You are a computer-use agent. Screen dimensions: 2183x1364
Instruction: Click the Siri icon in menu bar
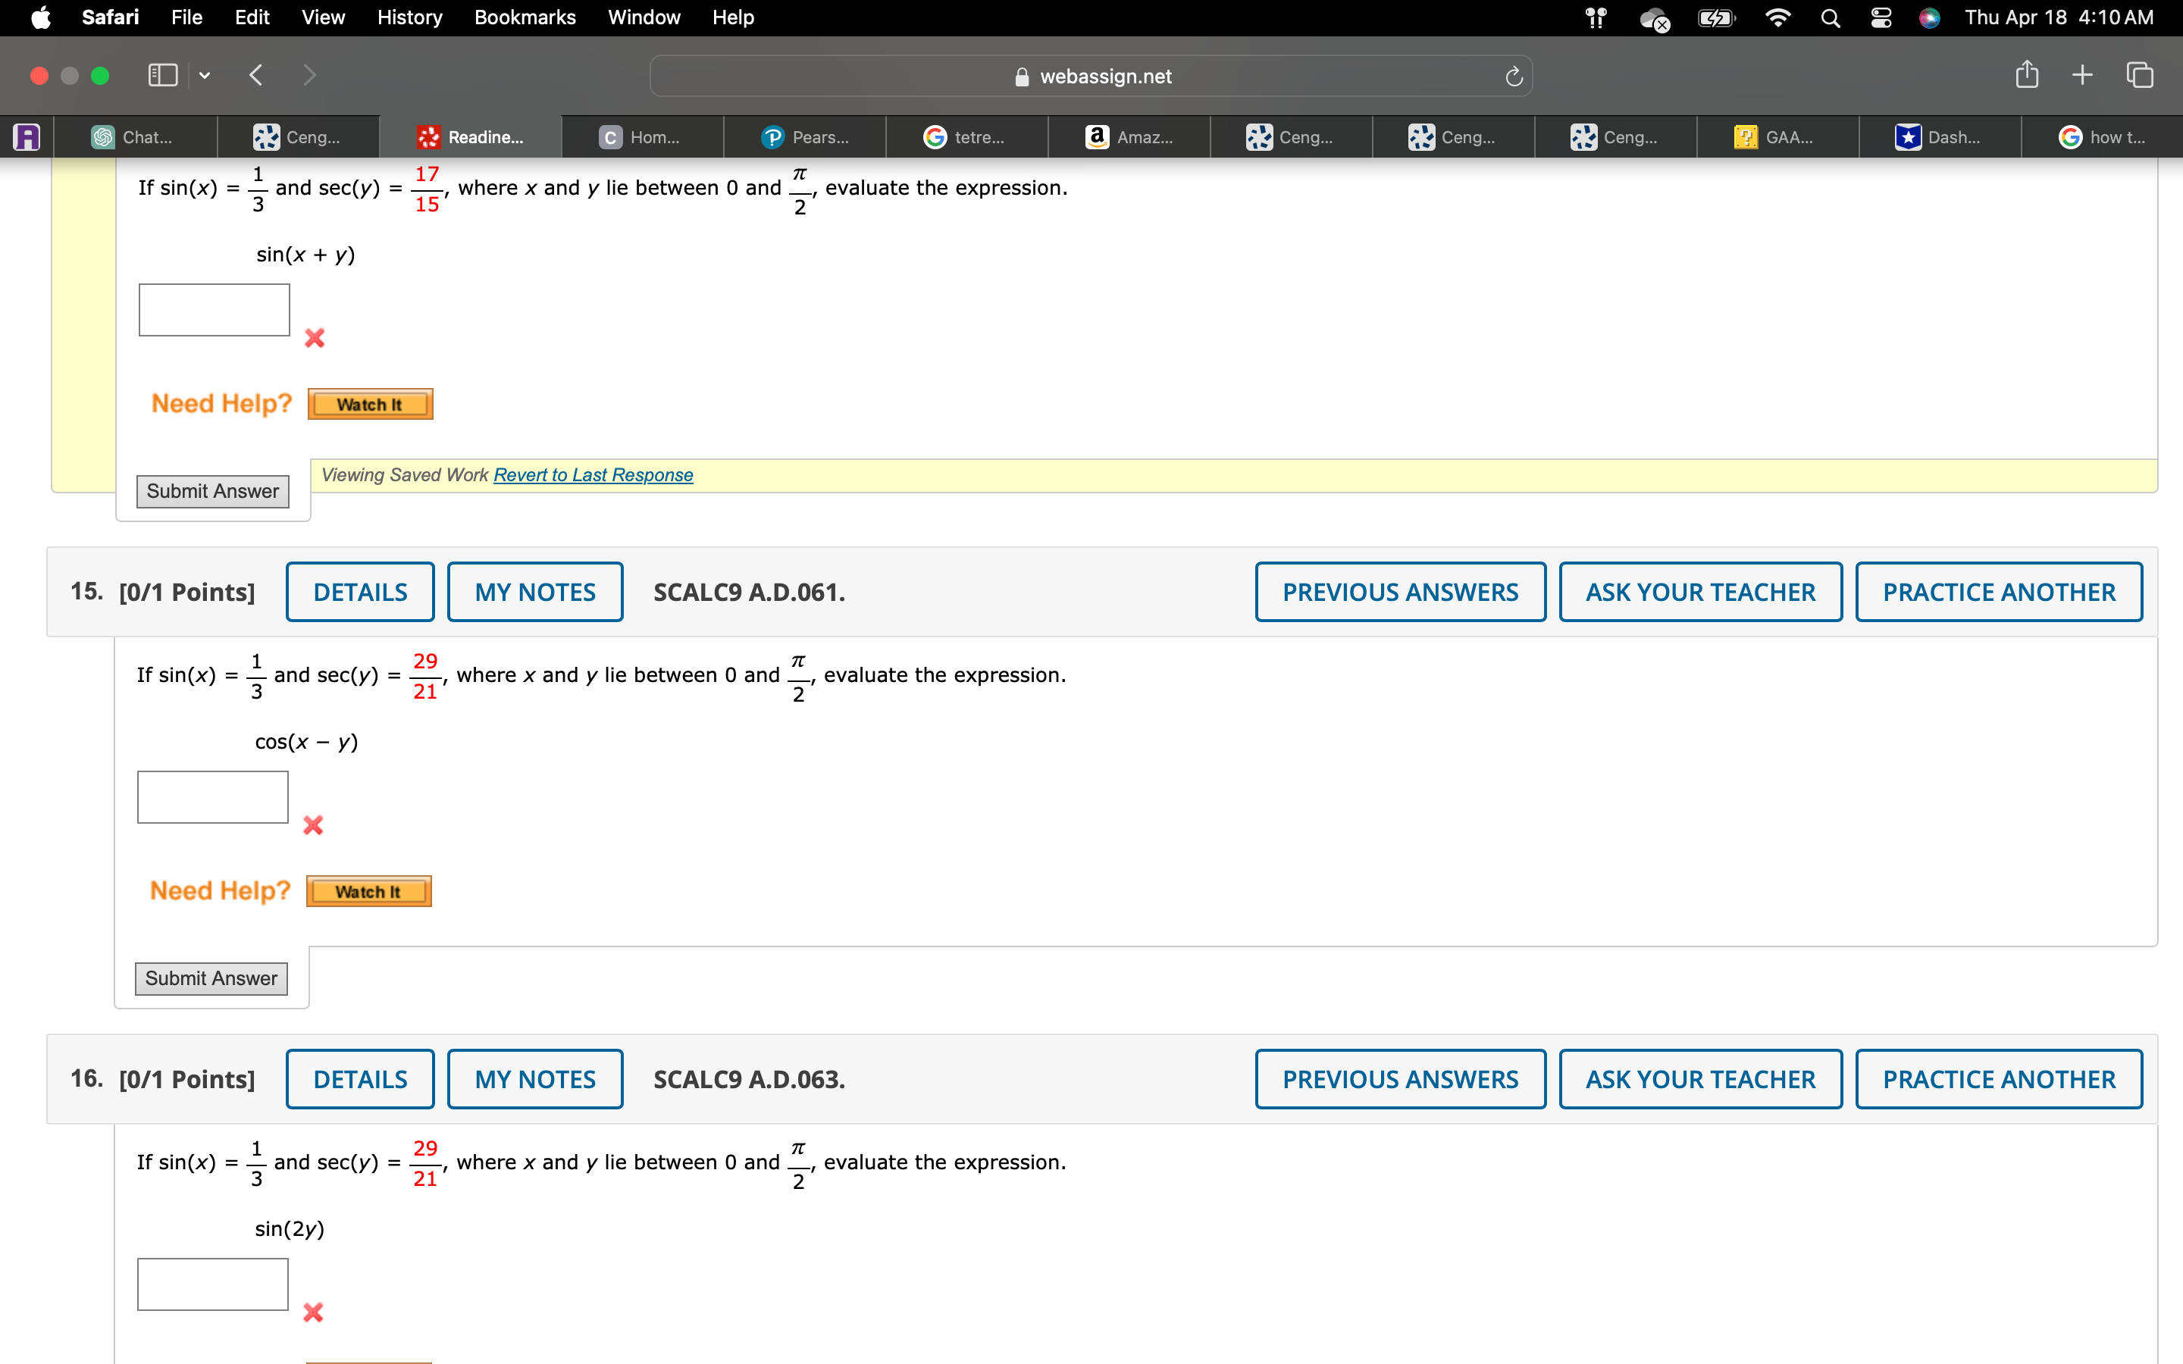coord(1928,18)
